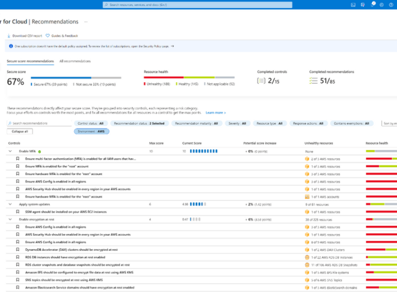Click the info icon in subscription banner
The width and height of the screenshot is (397, 292).
pos(11,46)
